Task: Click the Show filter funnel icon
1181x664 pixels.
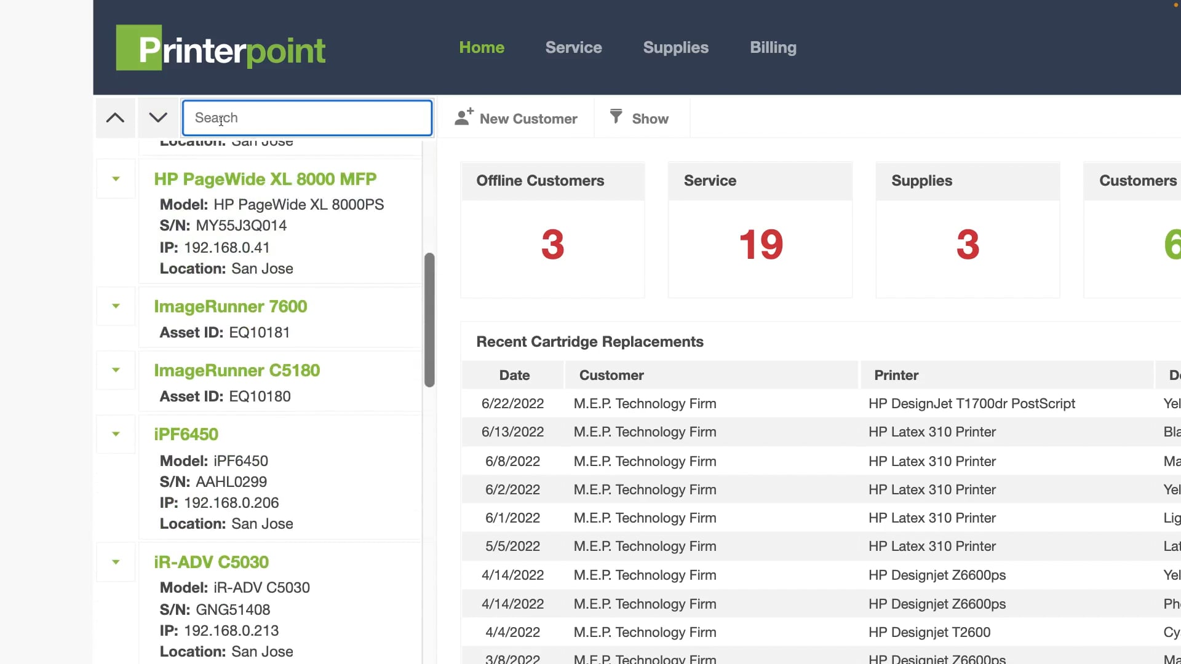Action: point(616,116)
